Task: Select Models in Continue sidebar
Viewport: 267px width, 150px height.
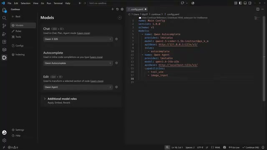Action: coord(23,25)
